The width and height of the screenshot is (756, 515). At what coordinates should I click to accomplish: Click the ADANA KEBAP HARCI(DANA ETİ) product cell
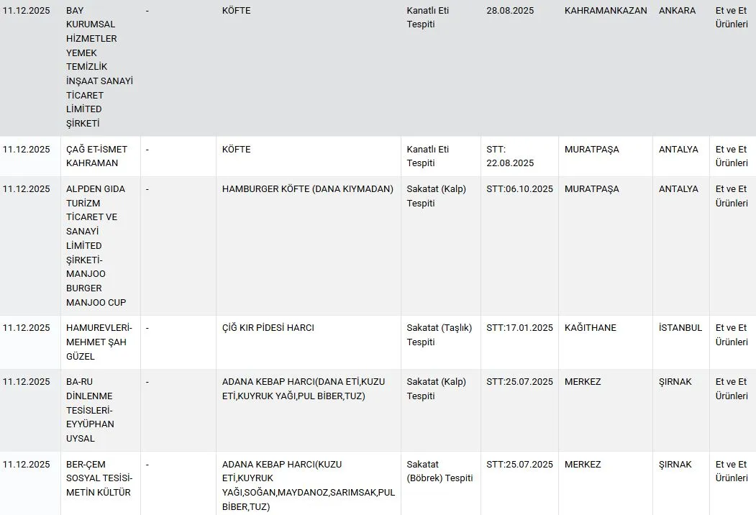[304, 388]
